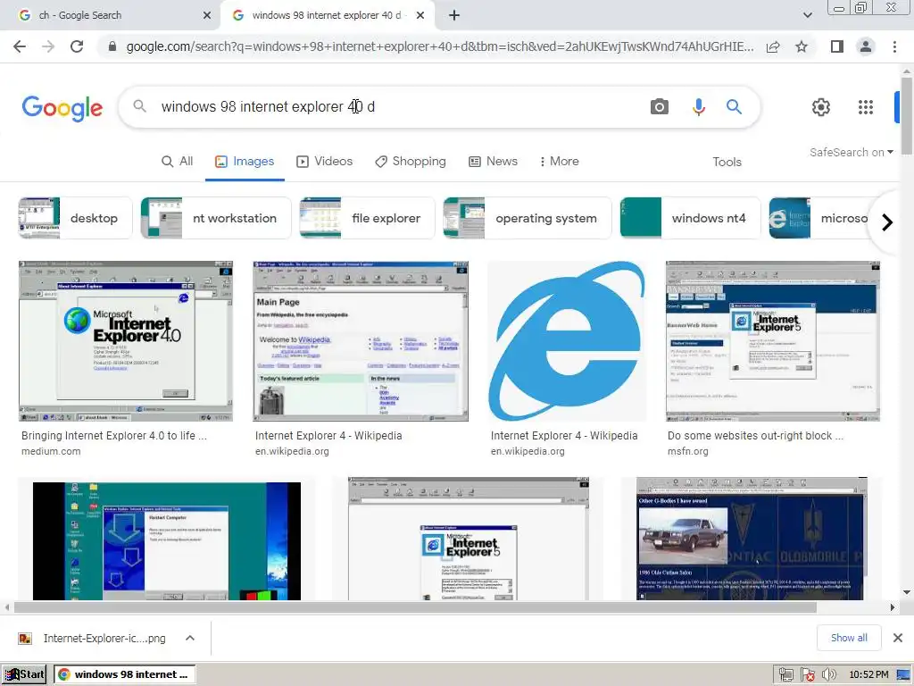The height and width of the screenshot is (686, 914).
Task: Switch to the All results tab
Action: tap(178, 162)
